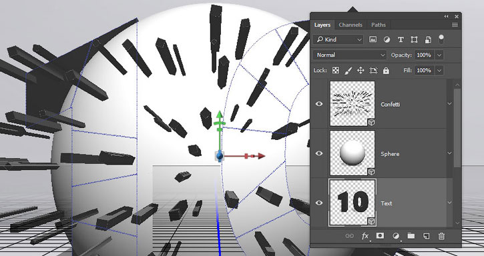Image resolution: width=484 pixels, height=256 pixels.
Task: Lock image pixels brush icon
Action: 348,71
